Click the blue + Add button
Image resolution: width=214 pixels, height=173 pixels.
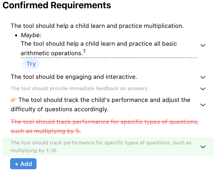coord(23,164)
